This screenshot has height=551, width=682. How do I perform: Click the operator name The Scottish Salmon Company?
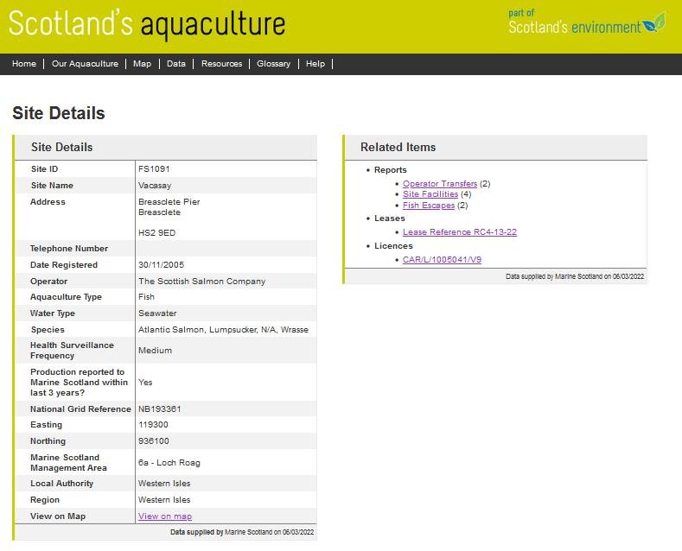[201, 282]
